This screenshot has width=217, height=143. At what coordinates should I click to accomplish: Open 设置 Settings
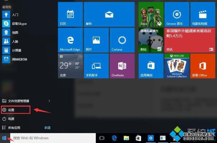[x=15, y=110]
